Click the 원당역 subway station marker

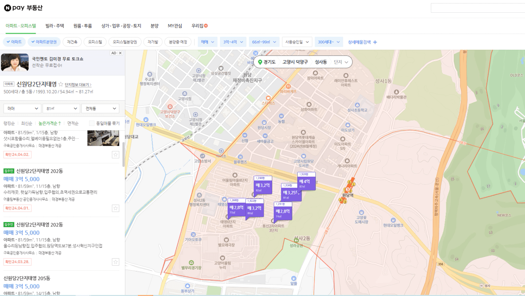(x=348, y=189)
